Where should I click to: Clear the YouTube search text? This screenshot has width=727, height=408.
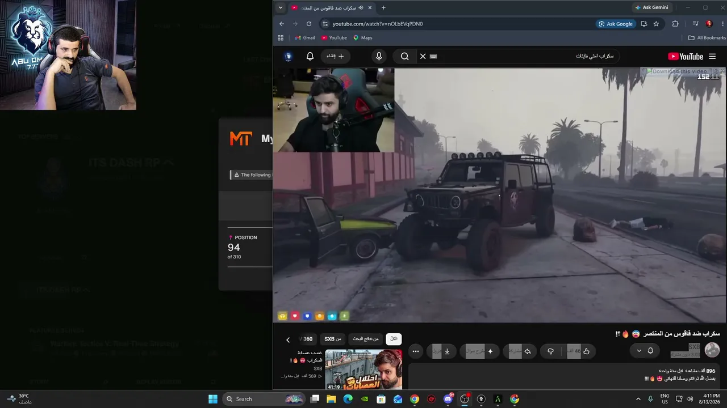click(423, 56)
